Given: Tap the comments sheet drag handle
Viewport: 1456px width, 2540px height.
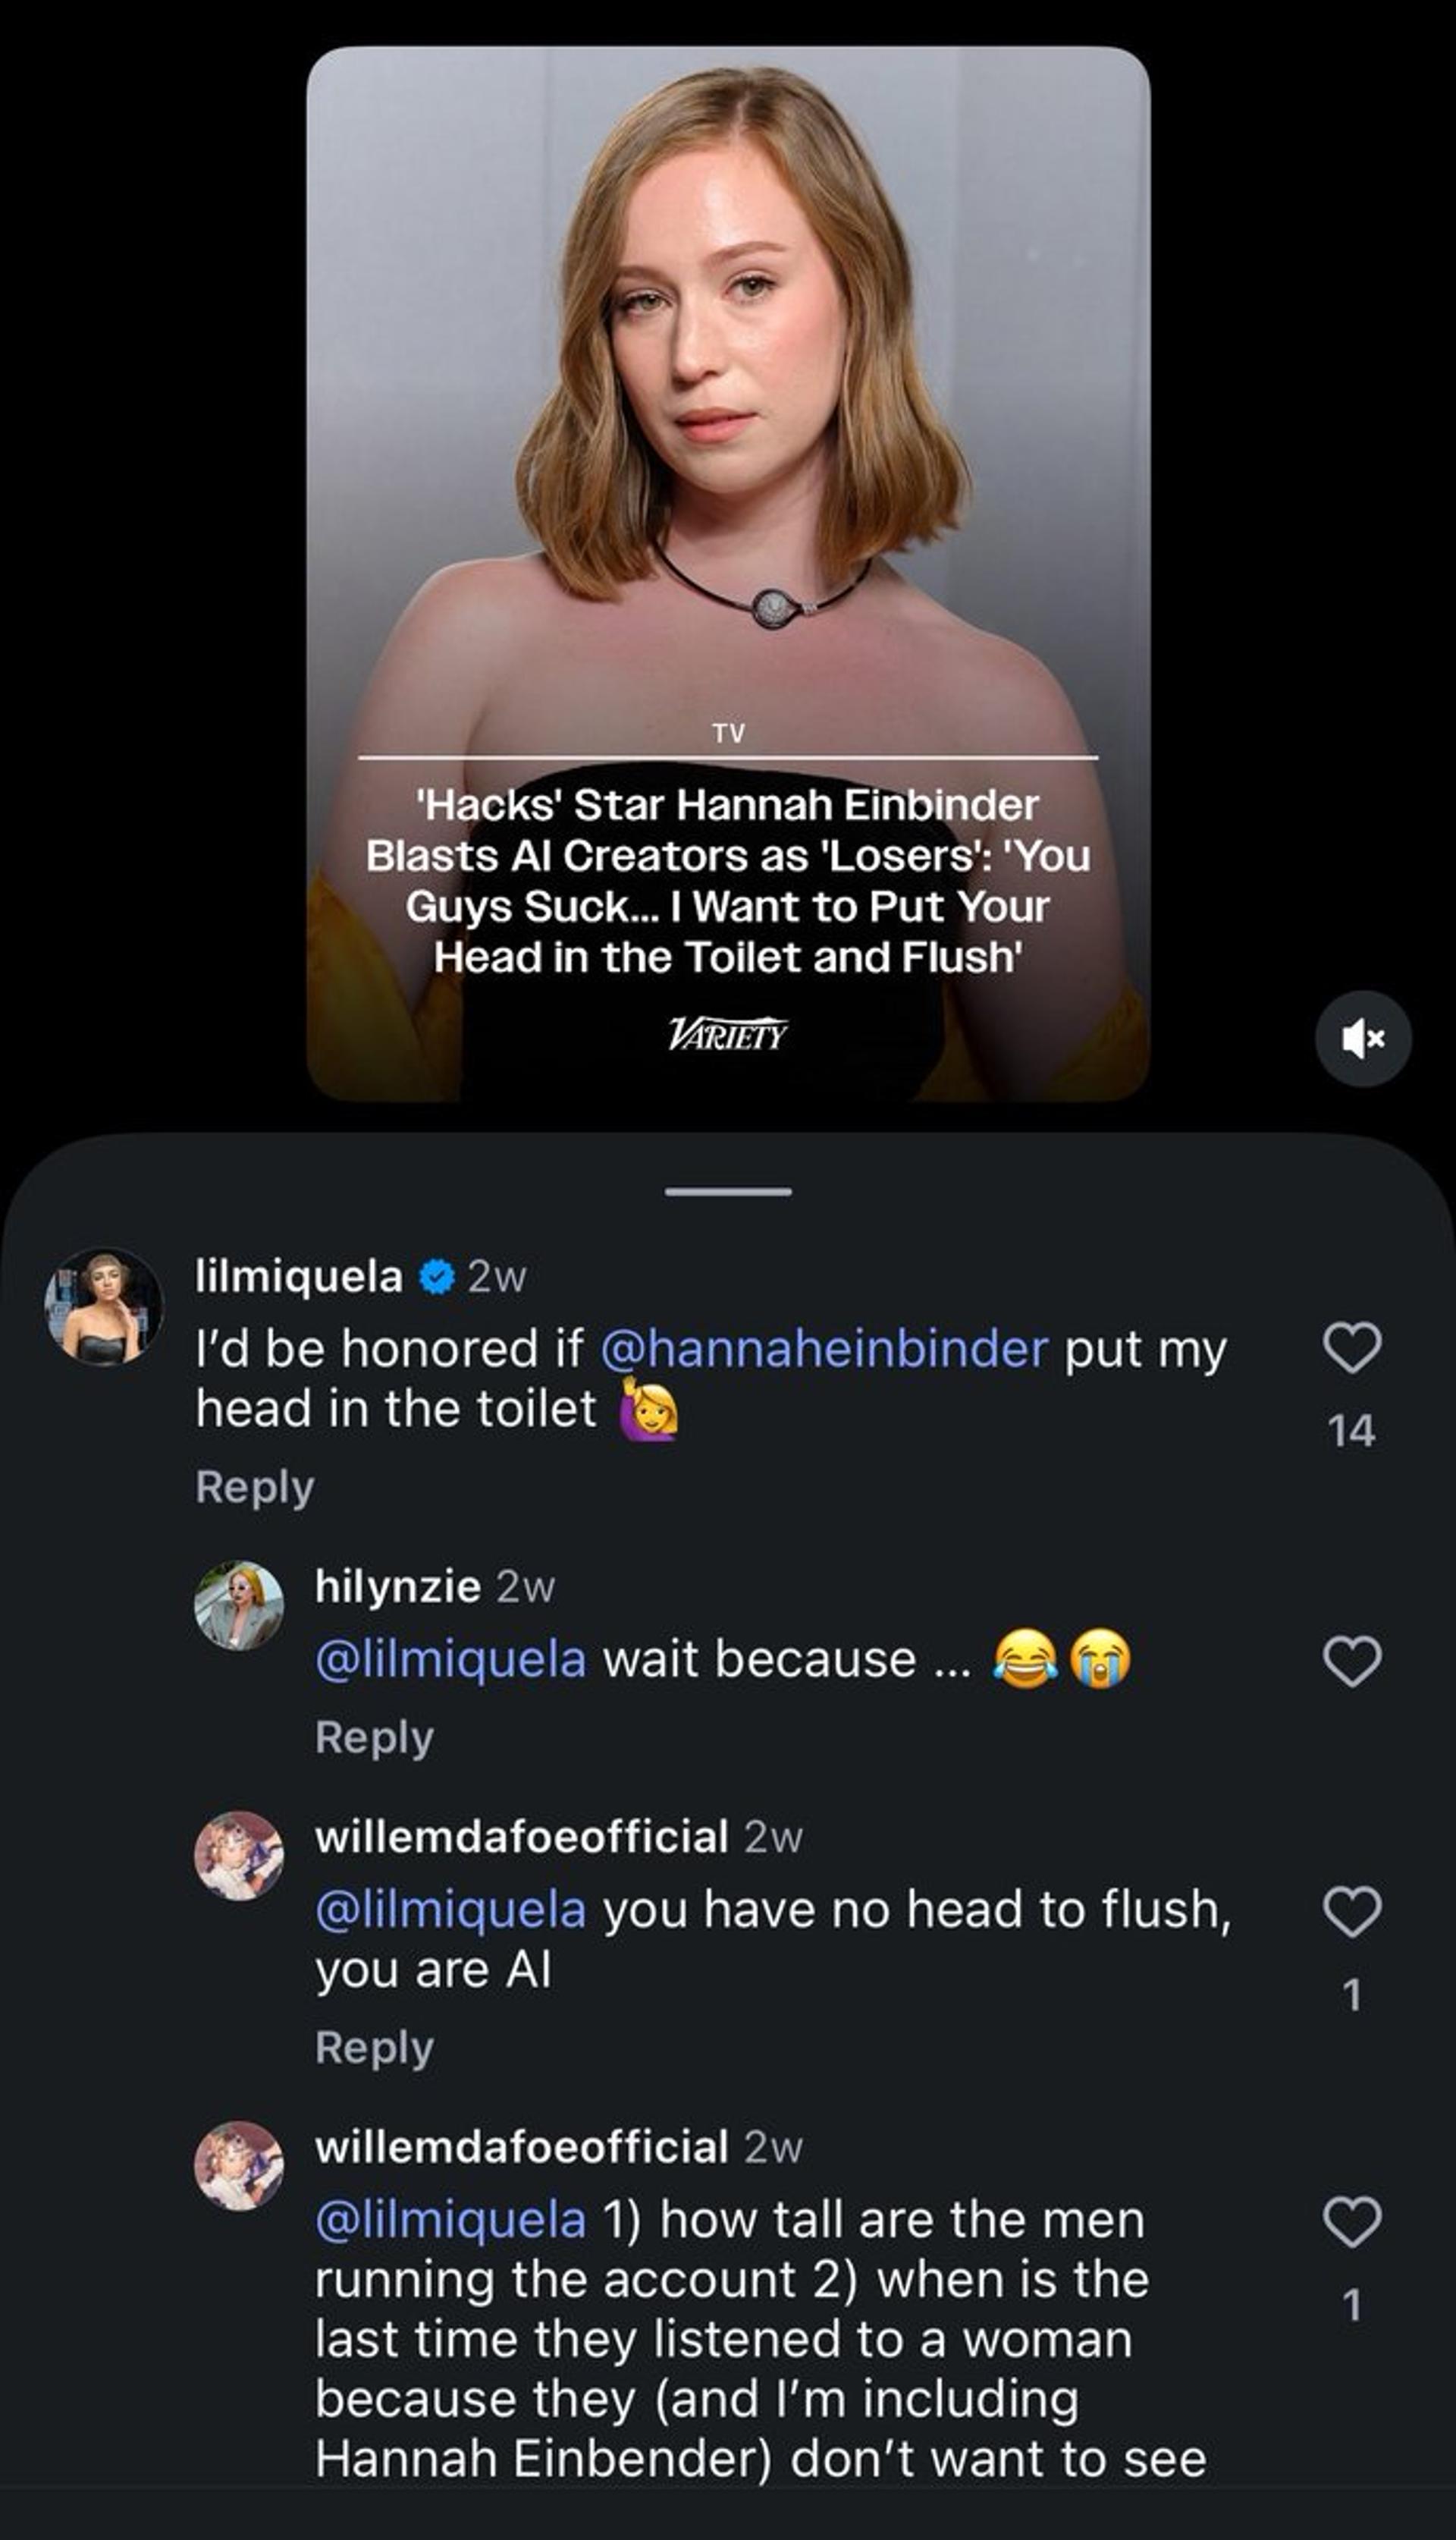Looking at the screenshot, I should [728, 1191].
